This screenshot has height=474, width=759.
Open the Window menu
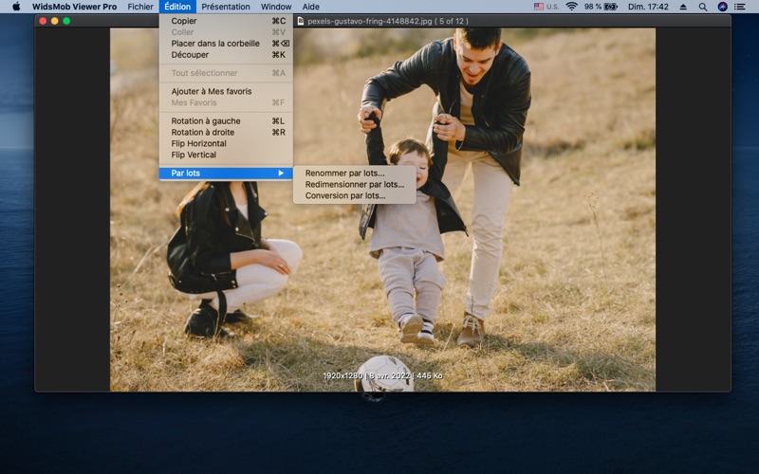pos(276,7)
